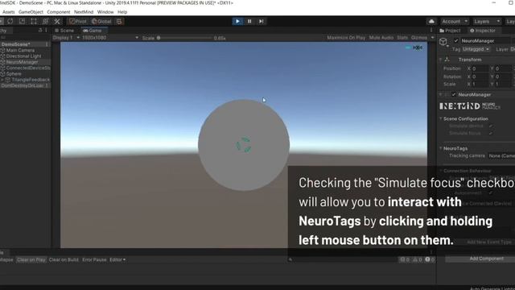Click the Play button to stop play mode
Viewport: 515px width, 290px height.
[237, 22]
